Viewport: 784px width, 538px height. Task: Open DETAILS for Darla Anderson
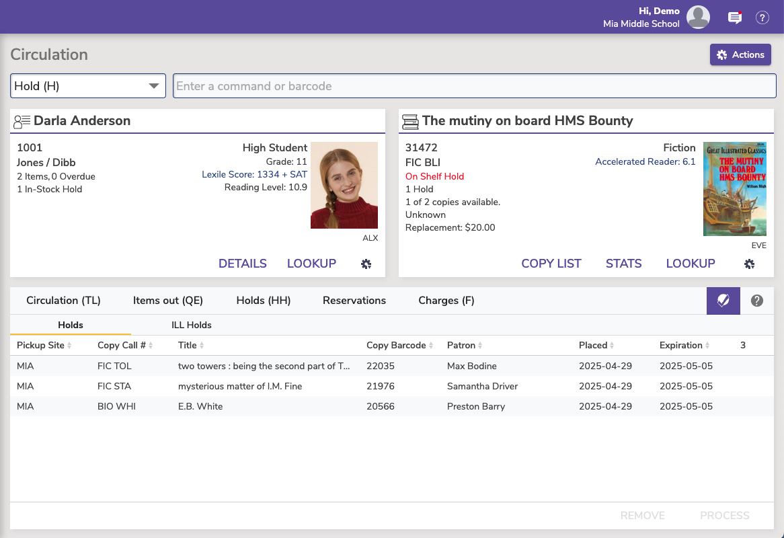coord(242,264)
